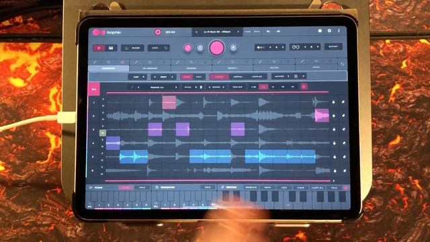This screenshot has height=242, width=430.
Task: Toggle the TRIM OFF button
Action: click(x=237, y=87)
